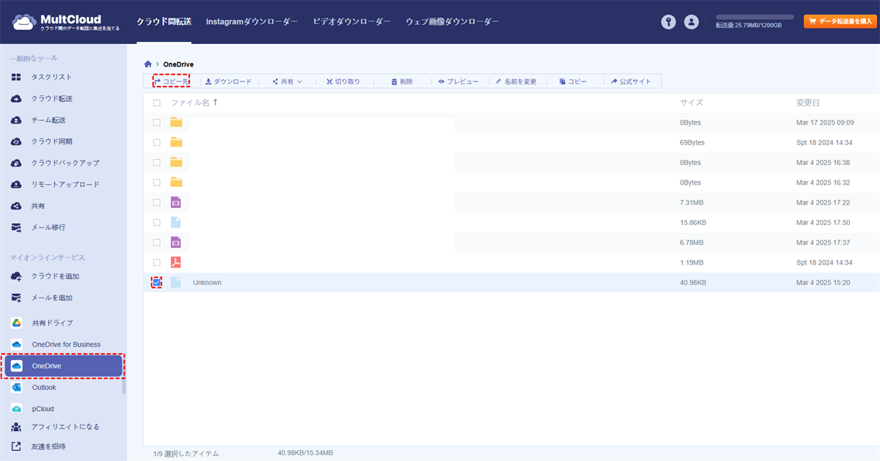Check the 7.31MB file row
Image resolution: width=880 pixels, height=461 pixels.
156,202
